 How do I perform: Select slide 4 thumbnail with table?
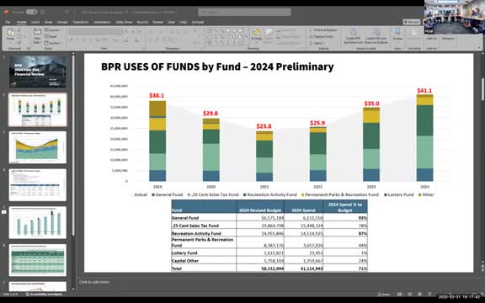point(38,185)
